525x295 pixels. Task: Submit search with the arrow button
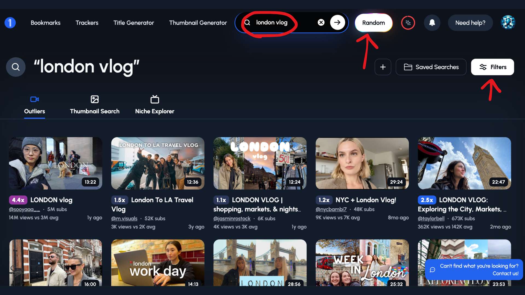pos(337,22)
